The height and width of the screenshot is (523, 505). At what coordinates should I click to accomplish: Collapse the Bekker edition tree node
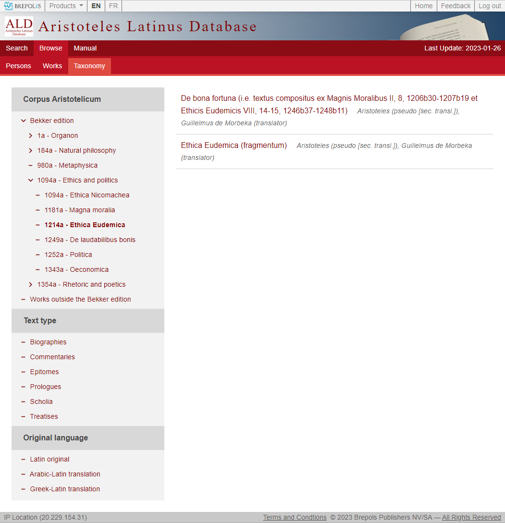coord(23,121)
